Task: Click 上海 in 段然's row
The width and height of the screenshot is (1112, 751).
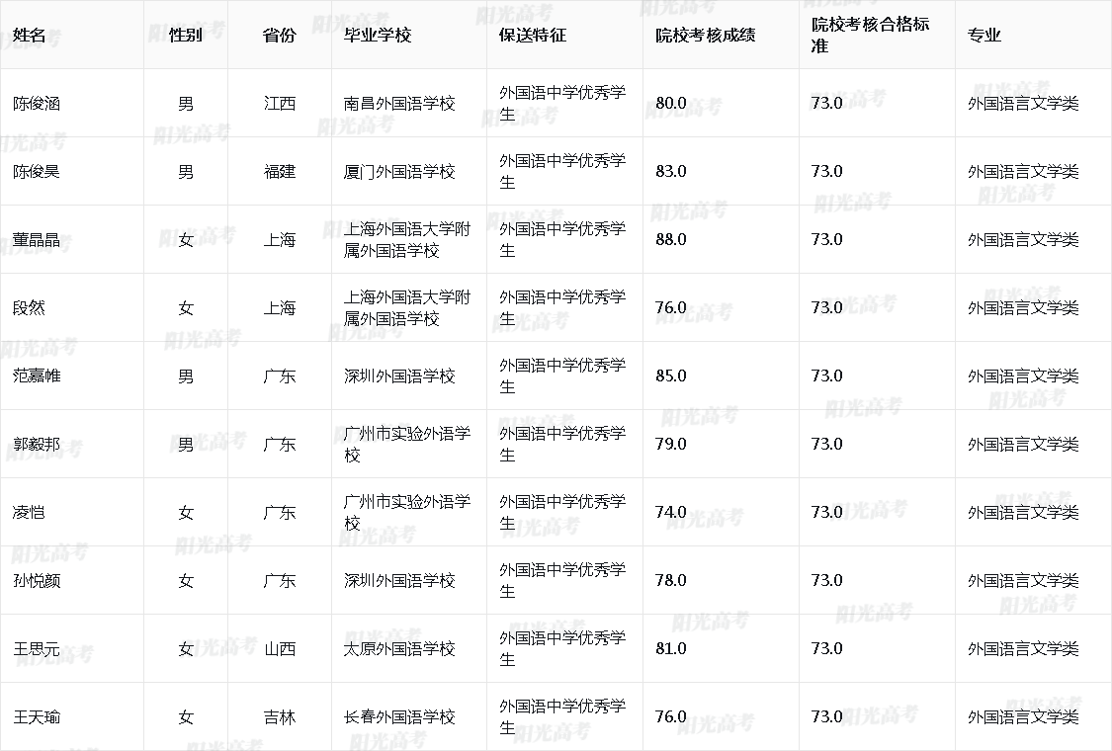Action: click(x=280, y=307)
